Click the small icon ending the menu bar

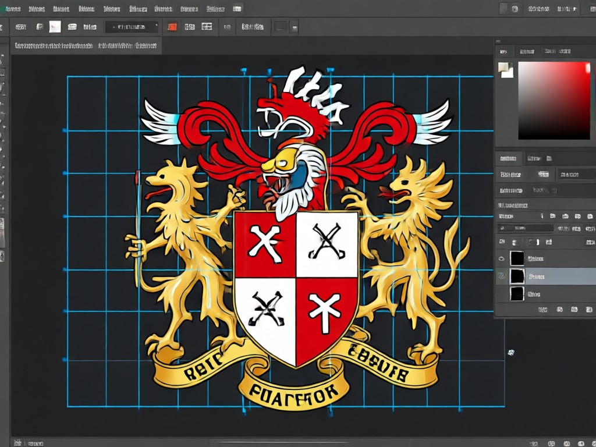click(x=237, y=9)
